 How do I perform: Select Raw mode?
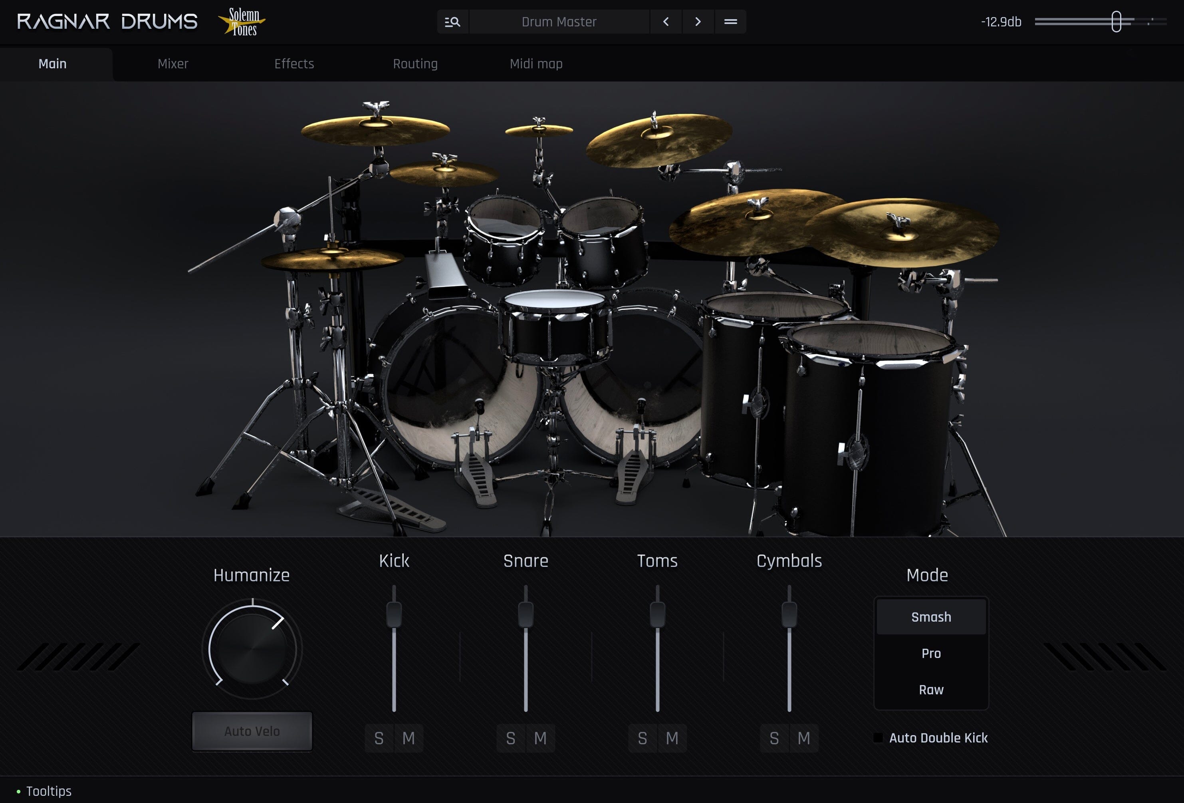931,690
